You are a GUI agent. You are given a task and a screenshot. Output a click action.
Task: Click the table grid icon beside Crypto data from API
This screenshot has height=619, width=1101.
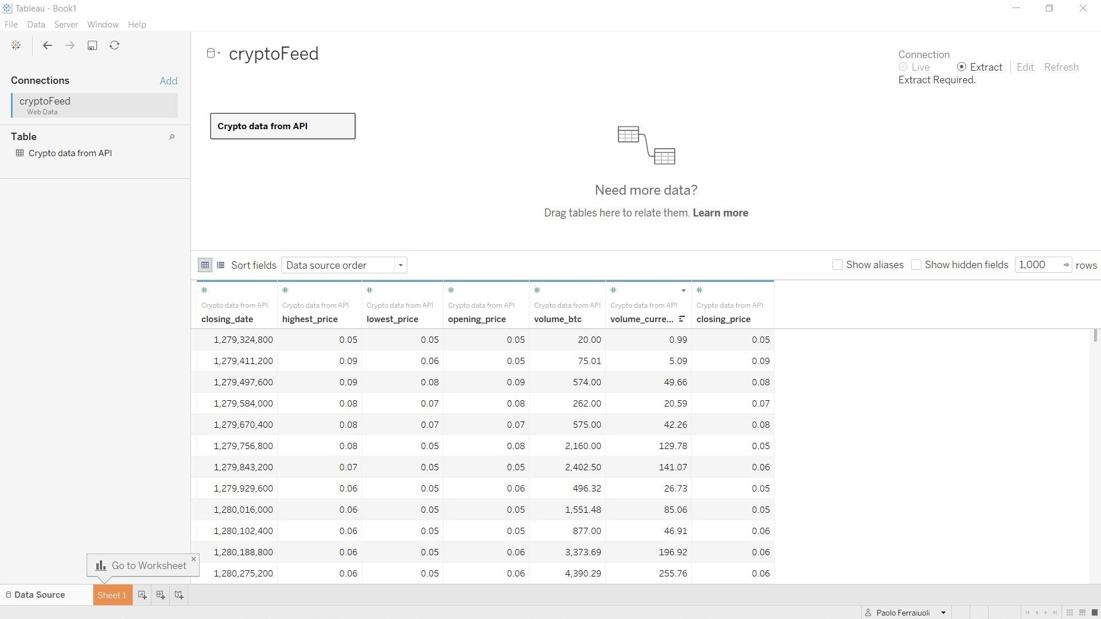[x=20, y=153]
